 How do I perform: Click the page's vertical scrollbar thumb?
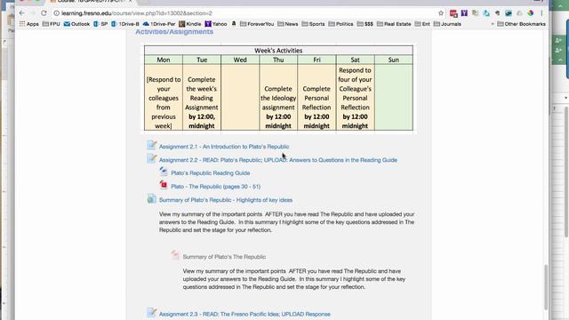coord(545,287)
